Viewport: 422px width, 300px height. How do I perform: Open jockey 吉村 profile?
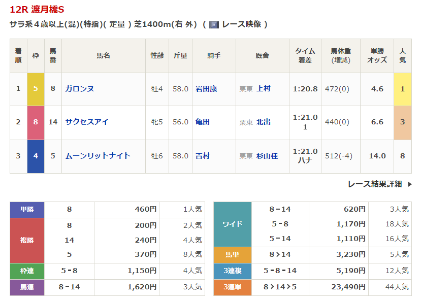click(203, 156)
